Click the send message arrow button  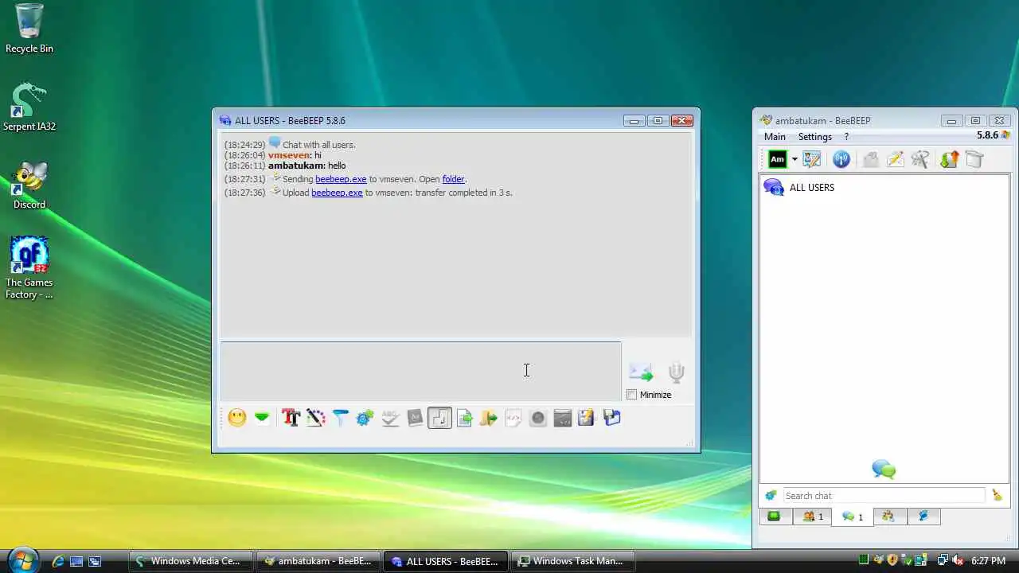click(x=641, y=372)
